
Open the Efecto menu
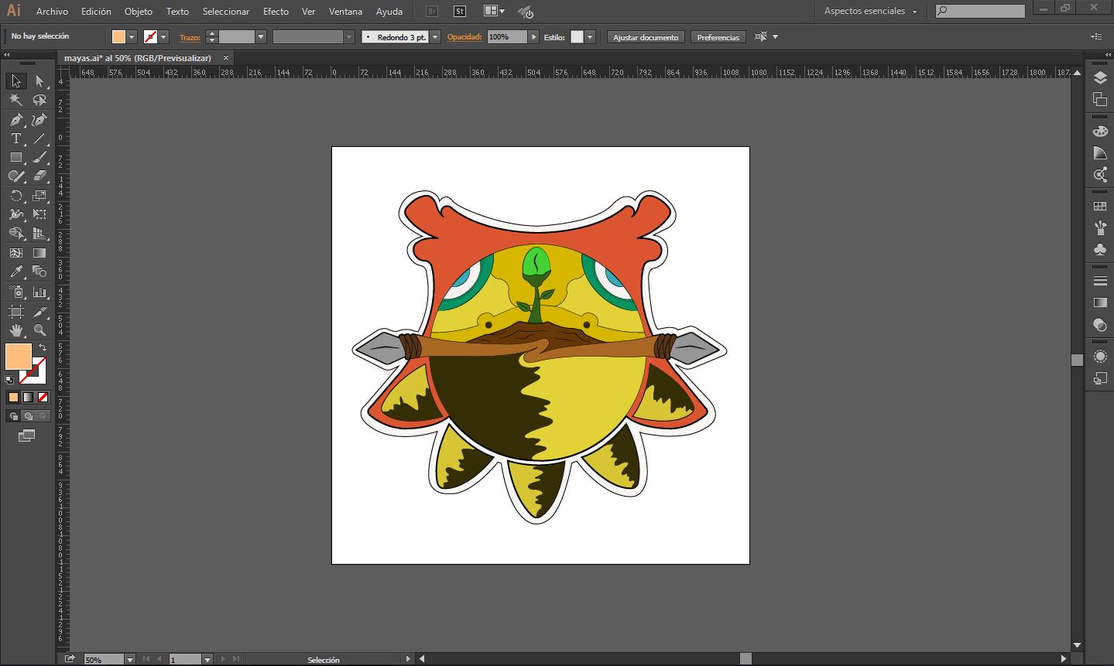click(x=276, y=12)
